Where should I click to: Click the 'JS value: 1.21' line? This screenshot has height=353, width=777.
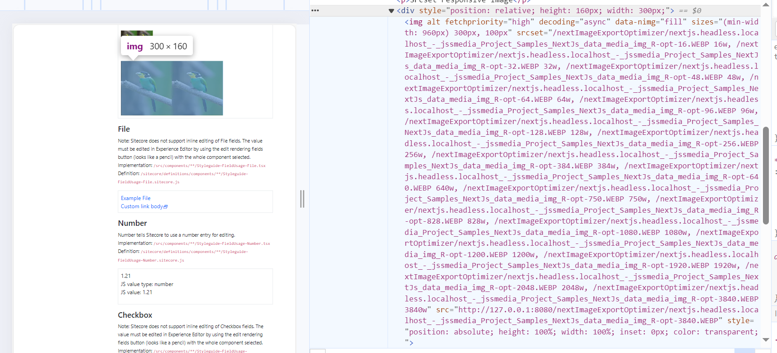tap(137, 292)
